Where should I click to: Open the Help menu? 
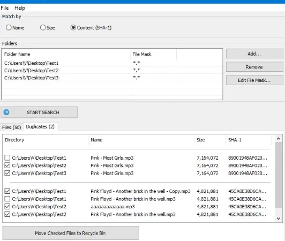coord(20,8)
